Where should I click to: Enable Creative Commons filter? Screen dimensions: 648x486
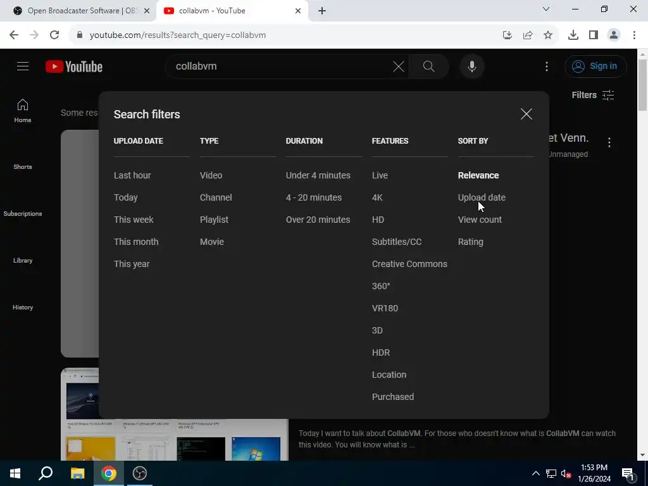pyautogui.click(x=409, y=264)
